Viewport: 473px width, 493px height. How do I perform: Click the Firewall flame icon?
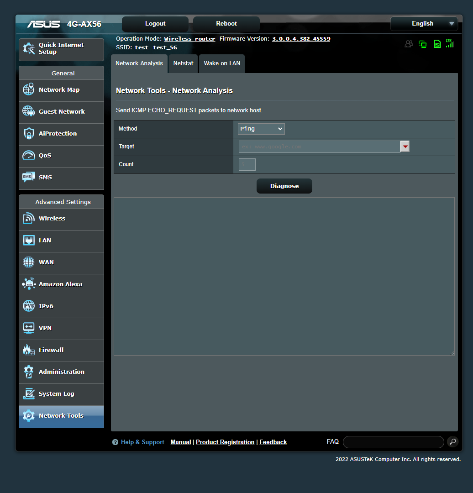click(x=29, y=350)
